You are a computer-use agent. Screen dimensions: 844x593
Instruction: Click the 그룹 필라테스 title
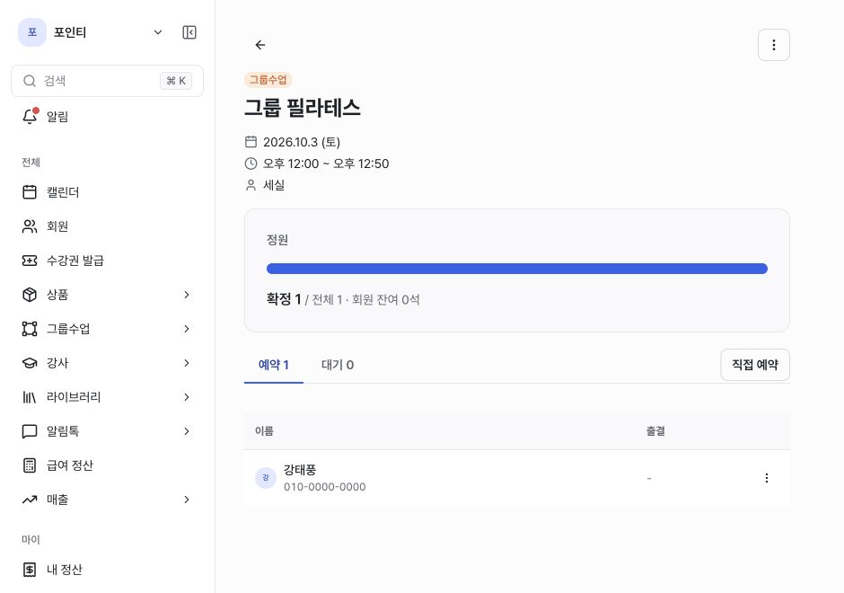(303, 108)
